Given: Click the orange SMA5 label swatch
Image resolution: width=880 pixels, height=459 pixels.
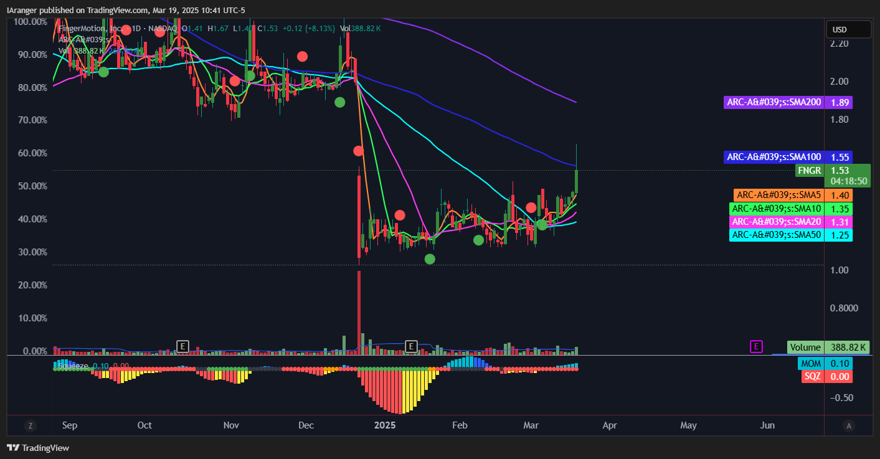Looking at the screenshot, I should (777, 195).
